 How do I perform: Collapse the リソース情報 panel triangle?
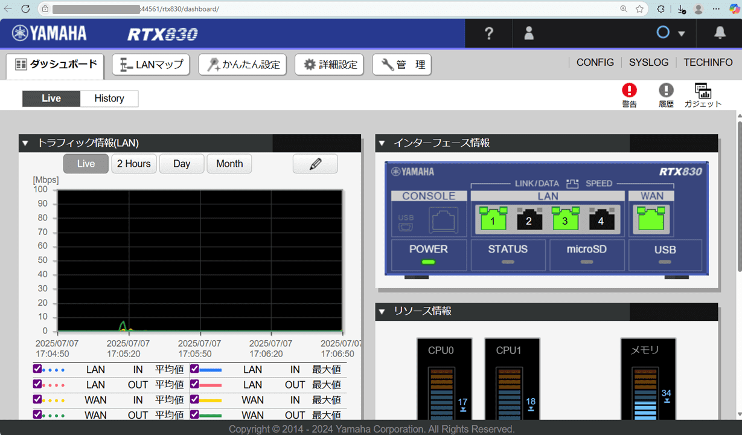pos(382,312)
